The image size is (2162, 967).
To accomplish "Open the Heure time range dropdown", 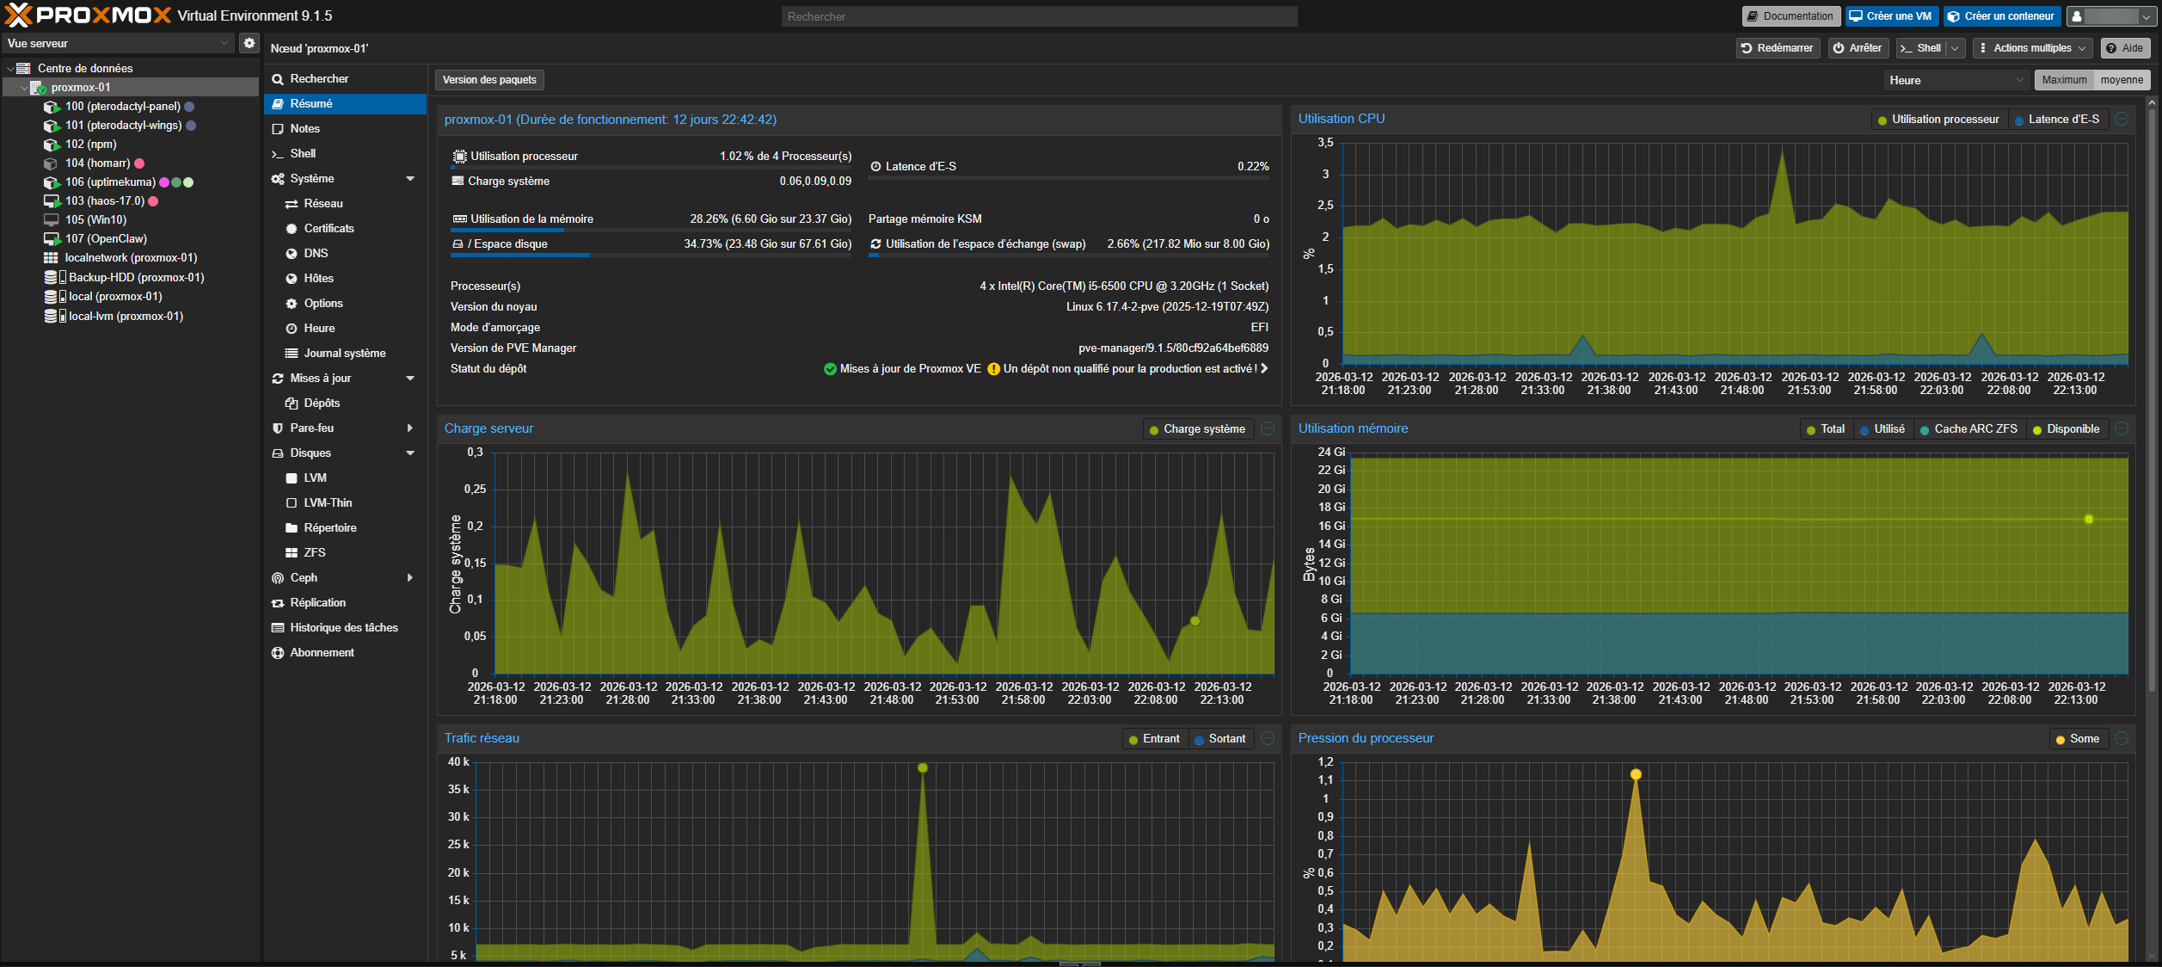I will click(1955, 80).
